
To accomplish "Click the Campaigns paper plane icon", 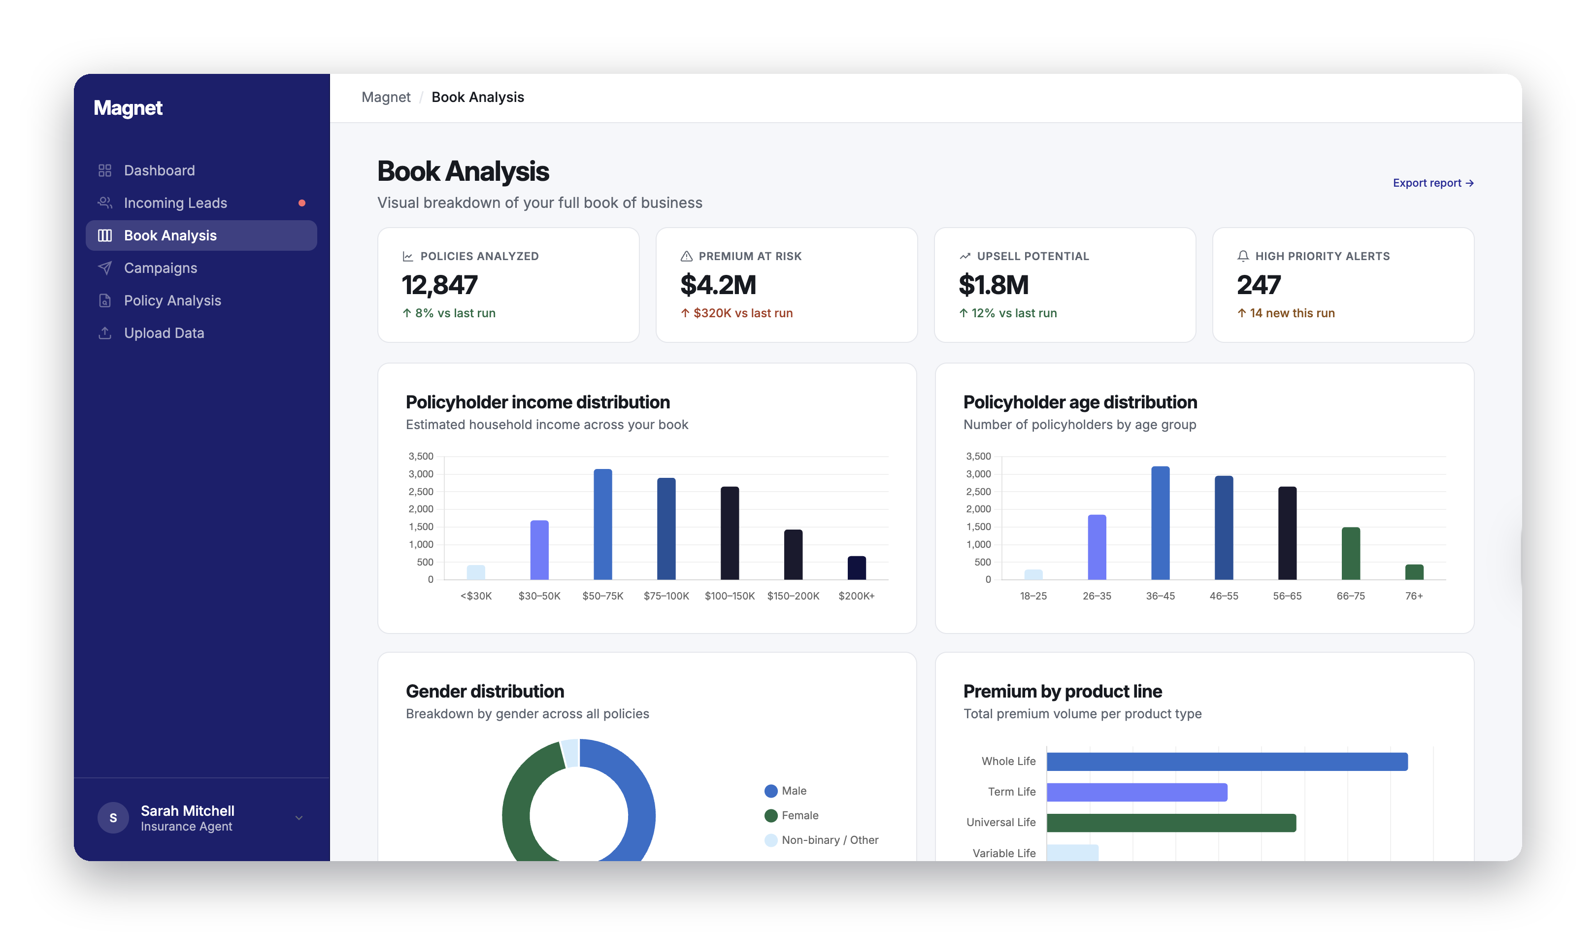I will 105,268.
